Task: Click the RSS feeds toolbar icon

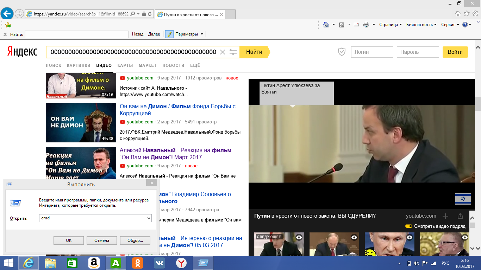Action: click(341, 25)
